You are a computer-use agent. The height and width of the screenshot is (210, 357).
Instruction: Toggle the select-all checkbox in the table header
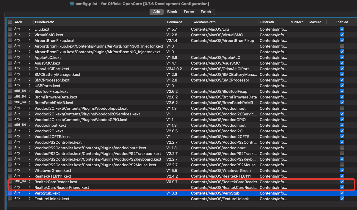[x=10, y=22]
